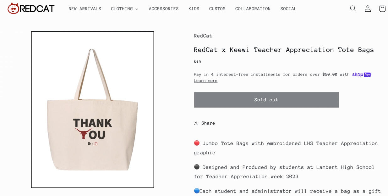Open the search magnifier icon
This screenshot has height=196, width=388.
click(x=353, y=9)
